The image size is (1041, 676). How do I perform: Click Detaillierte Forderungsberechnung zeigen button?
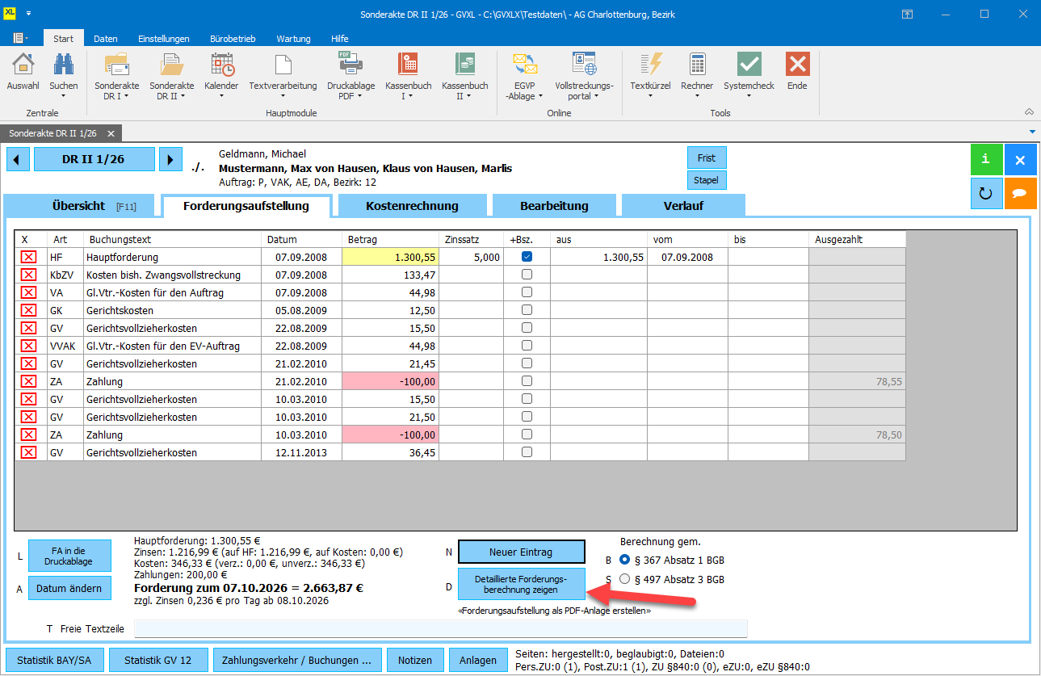tap(521, 584)
